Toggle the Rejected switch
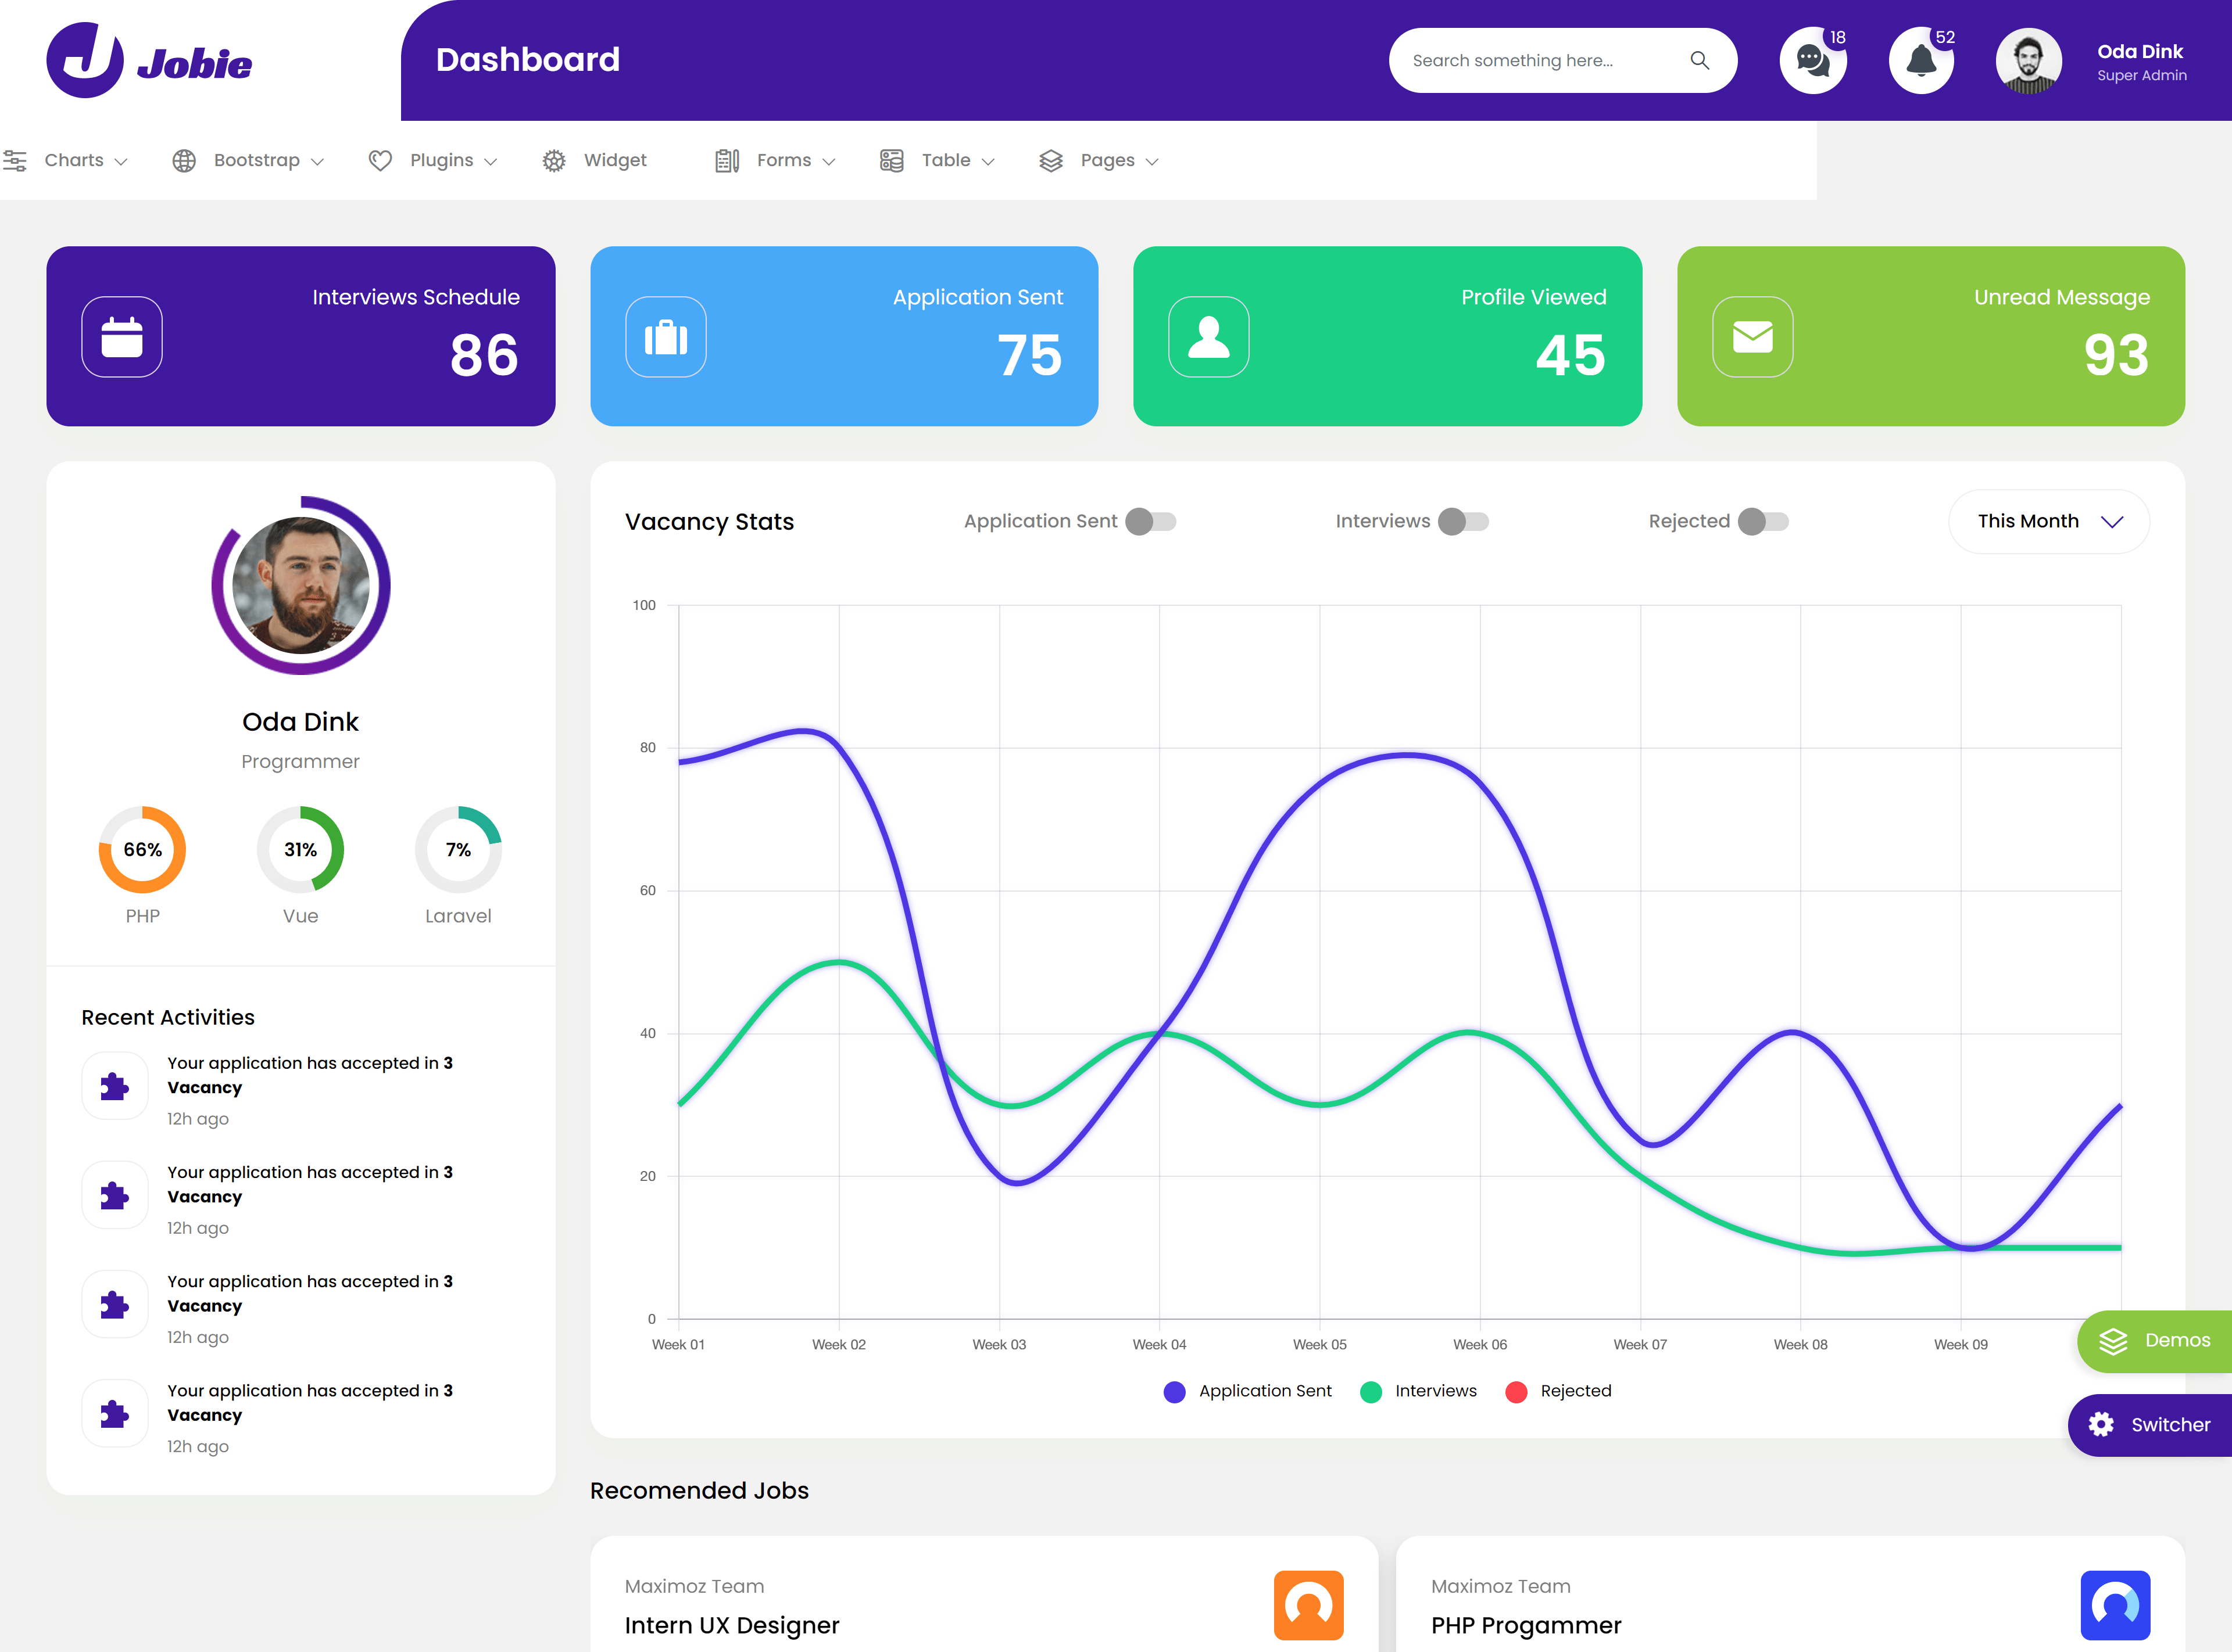2232x1652 pixels. [1763, 521]
